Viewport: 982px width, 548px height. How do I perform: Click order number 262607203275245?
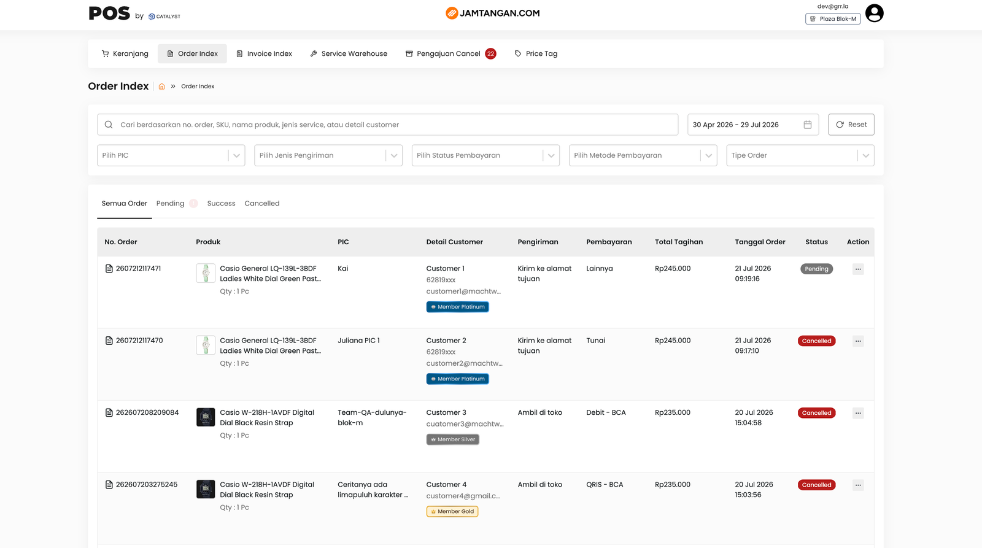(147, 485)
